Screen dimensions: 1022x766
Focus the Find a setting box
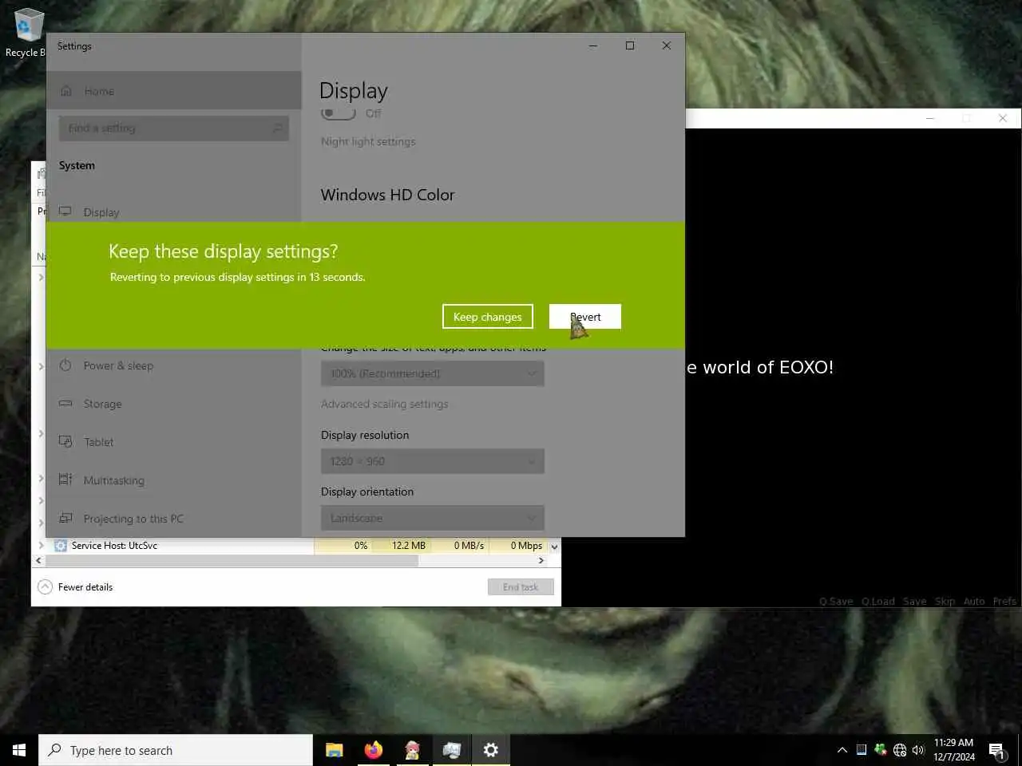[174, 128]
